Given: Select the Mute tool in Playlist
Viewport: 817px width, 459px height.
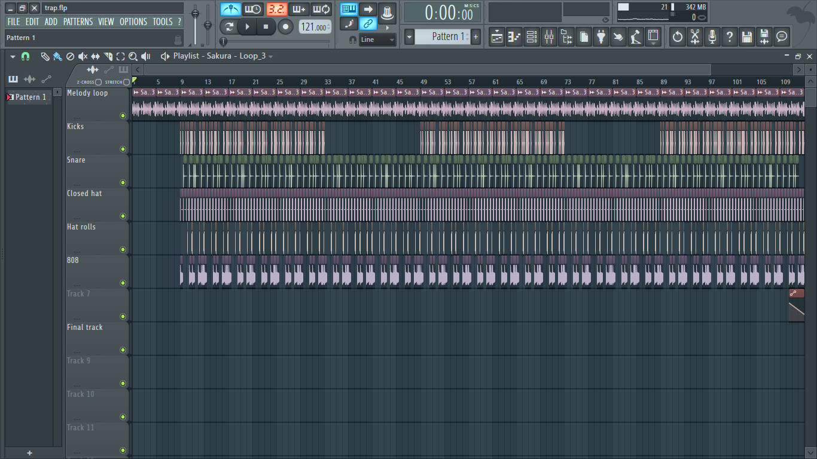Looking at the screenshot, I should (83, 56).
